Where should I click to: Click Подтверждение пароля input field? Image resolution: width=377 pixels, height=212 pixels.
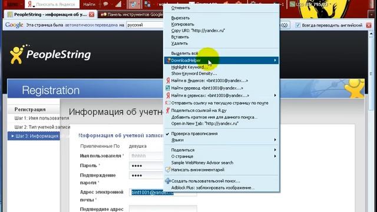(146, 175)
